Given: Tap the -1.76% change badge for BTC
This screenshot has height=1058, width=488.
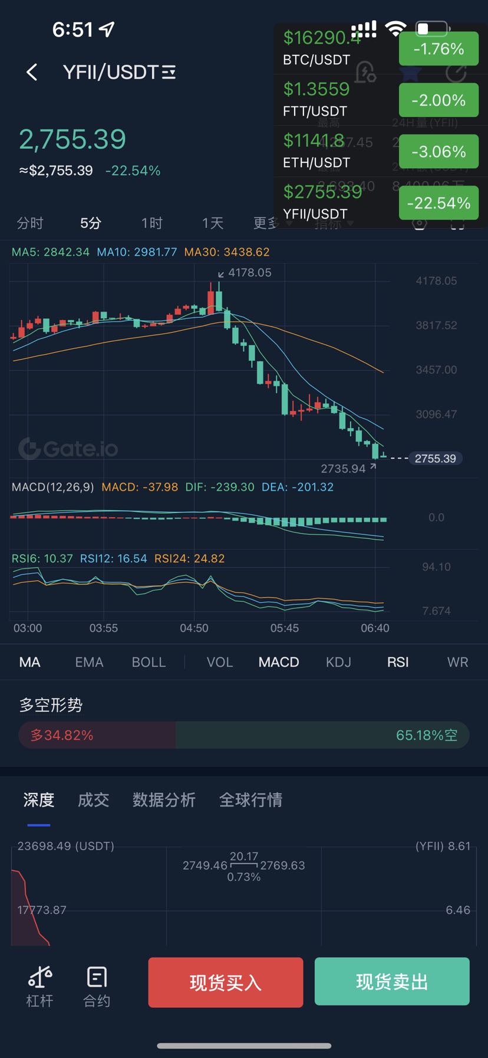Looking at the screenshot, I should (438, 48).
